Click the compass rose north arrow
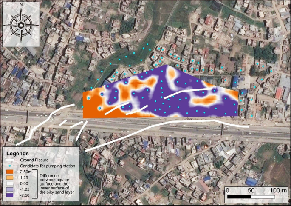 click(21, 25)
